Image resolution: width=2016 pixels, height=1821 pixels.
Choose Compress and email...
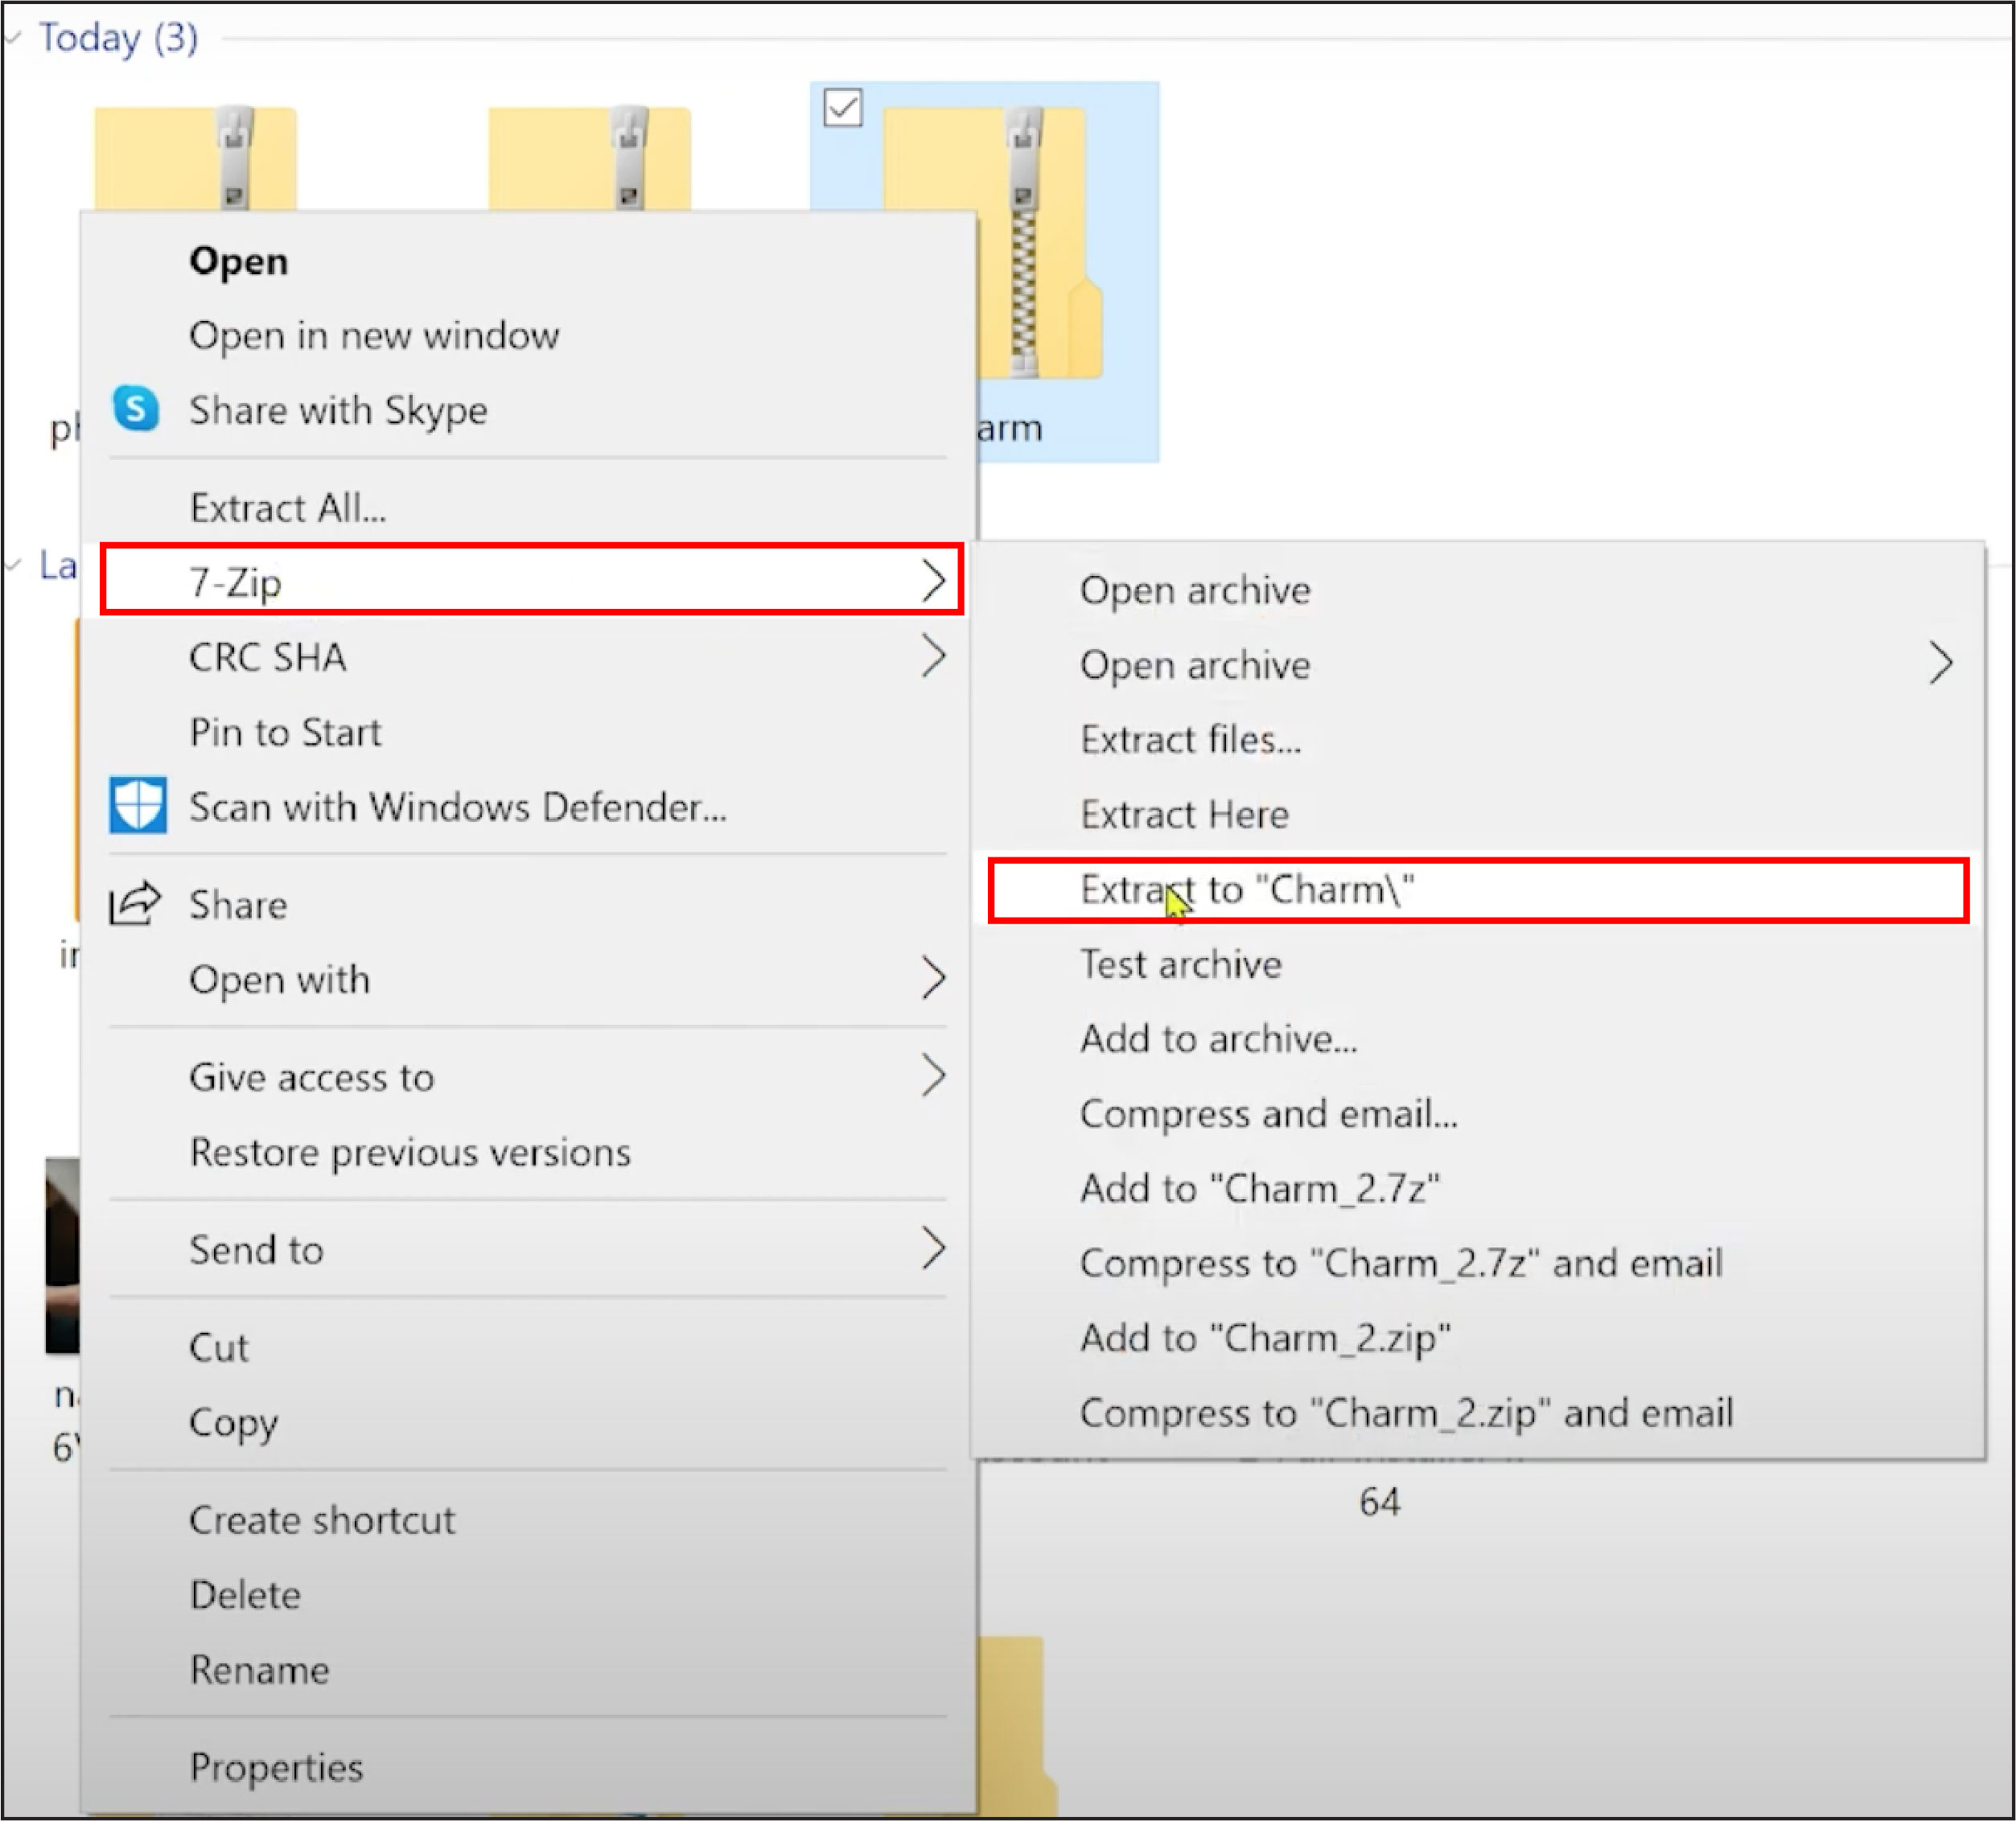tap(1478, 1113)
